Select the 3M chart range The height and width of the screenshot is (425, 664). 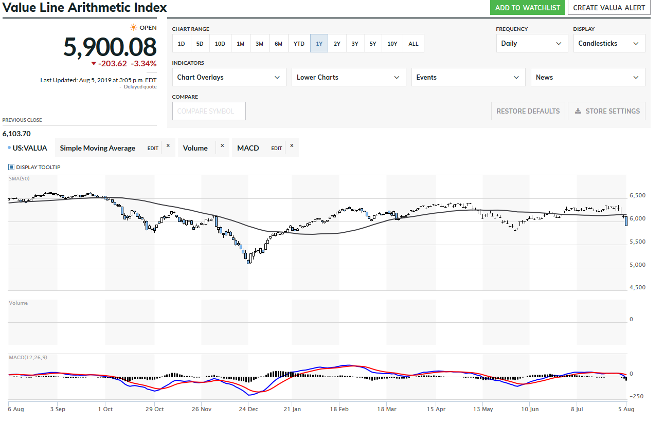point(260,44)
